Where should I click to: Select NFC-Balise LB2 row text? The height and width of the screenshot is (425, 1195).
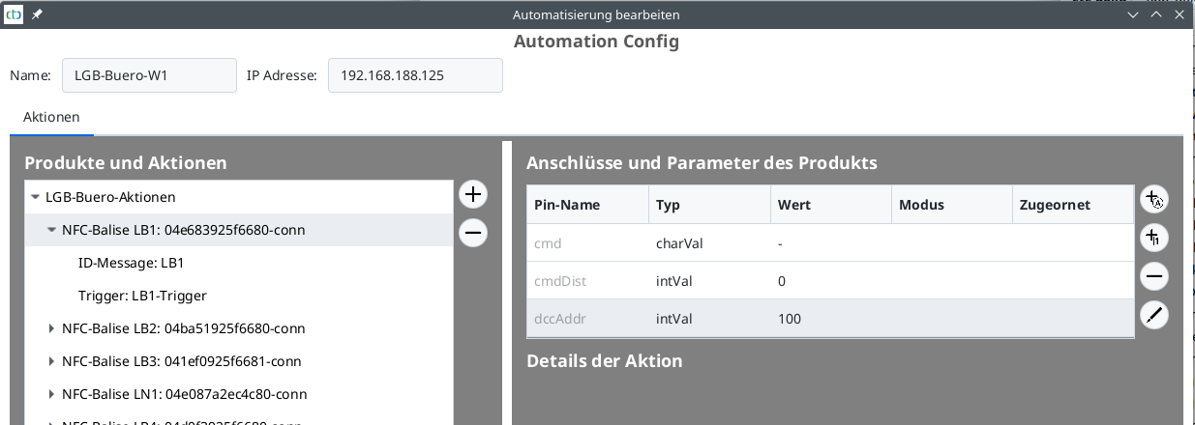183,328
